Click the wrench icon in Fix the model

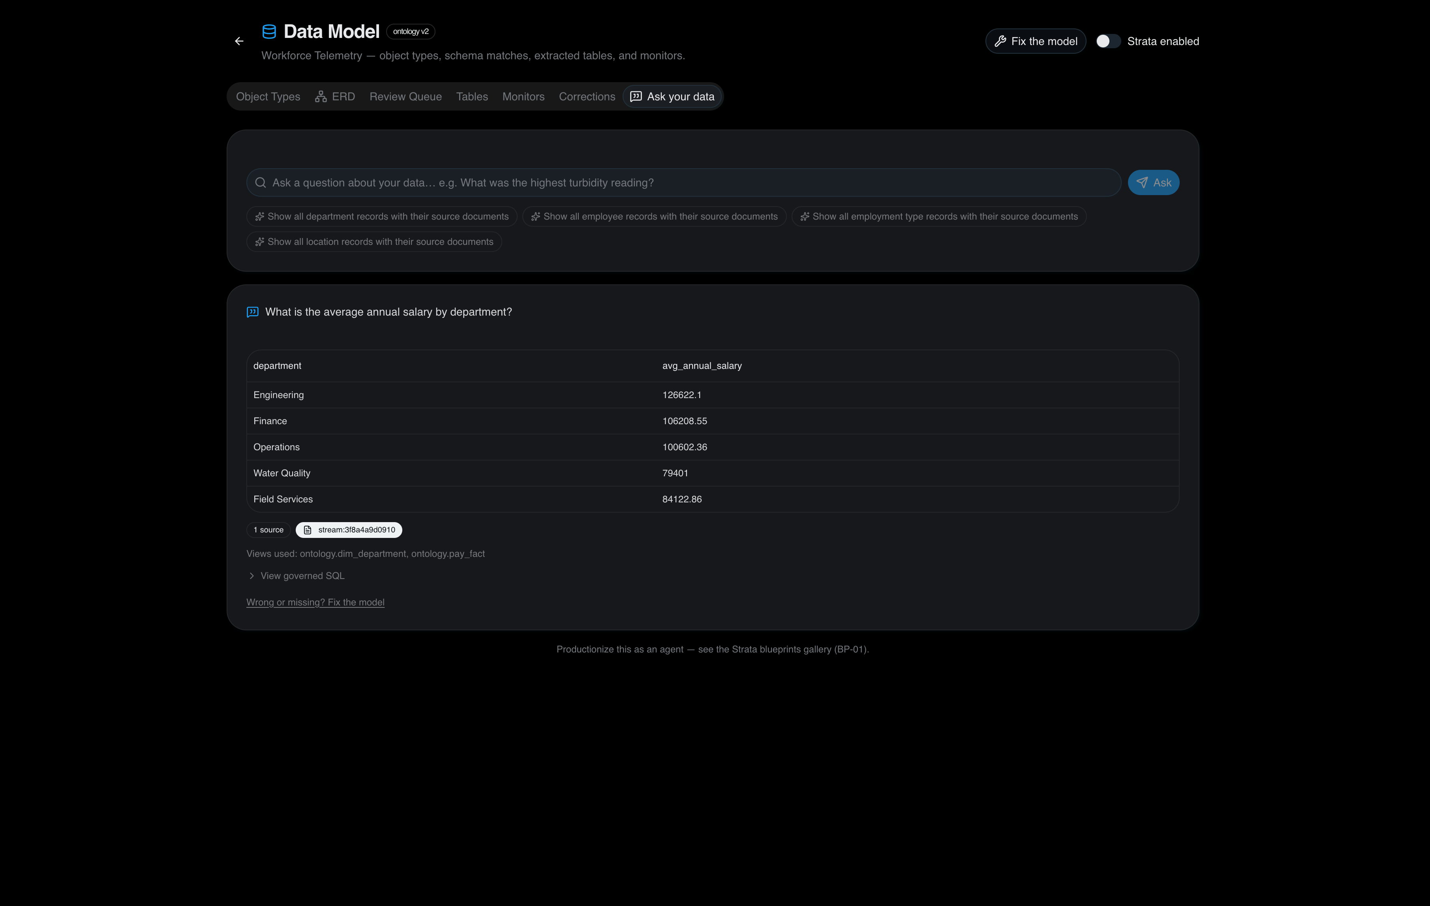click(1000, 41)
